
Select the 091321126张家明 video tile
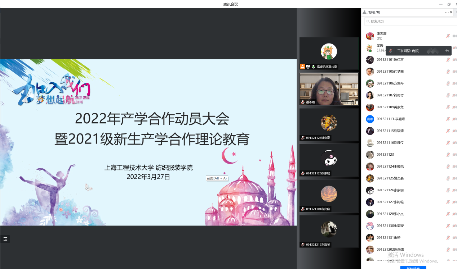pos(329,160)
